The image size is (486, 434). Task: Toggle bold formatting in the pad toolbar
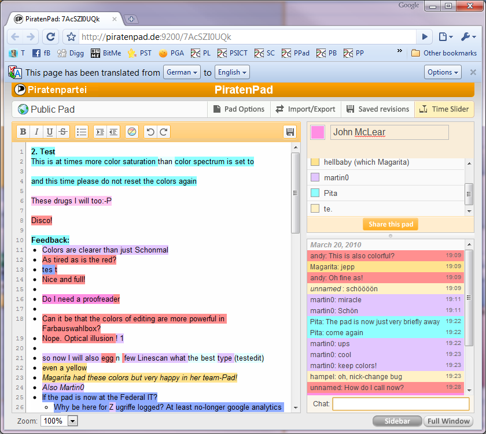click(23, 132)
